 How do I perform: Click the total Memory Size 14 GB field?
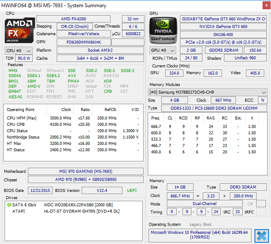[x=180, y=187]
